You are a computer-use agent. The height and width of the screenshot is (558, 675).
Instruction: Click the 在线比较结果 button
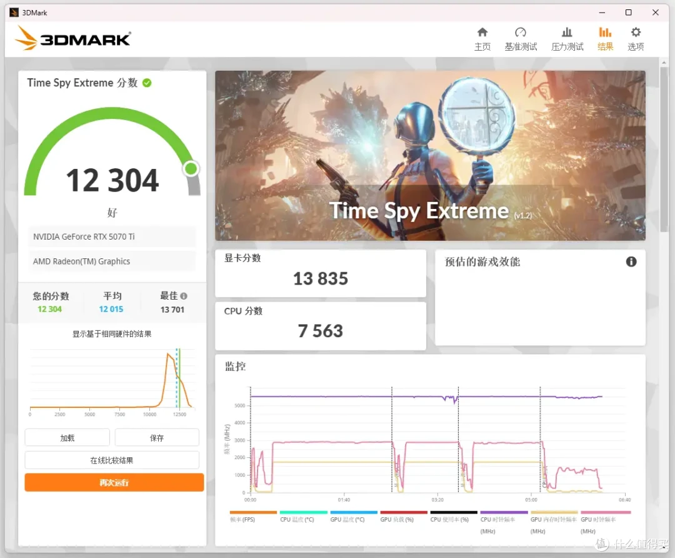[112, 460]
